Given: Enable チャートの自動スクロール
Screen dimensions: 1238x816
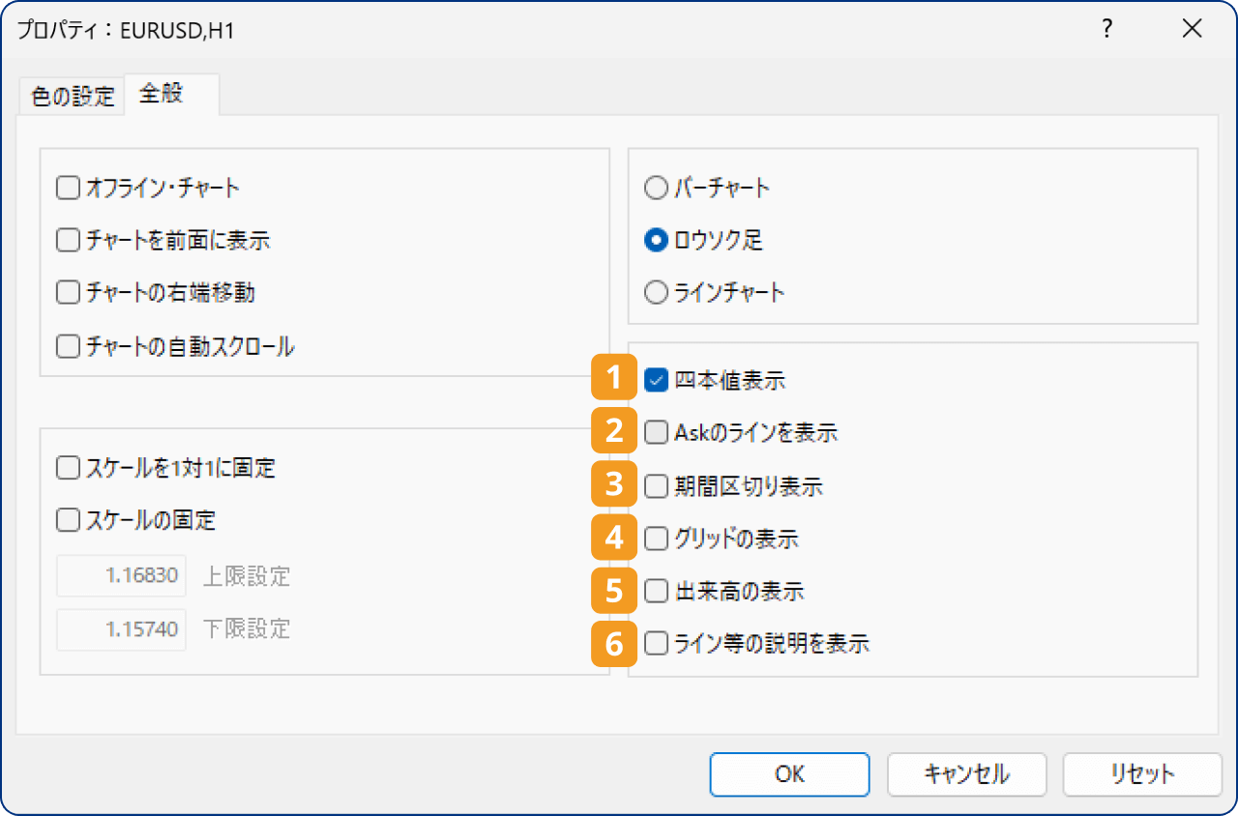Looking at the screenshot, I should point(67,344).
